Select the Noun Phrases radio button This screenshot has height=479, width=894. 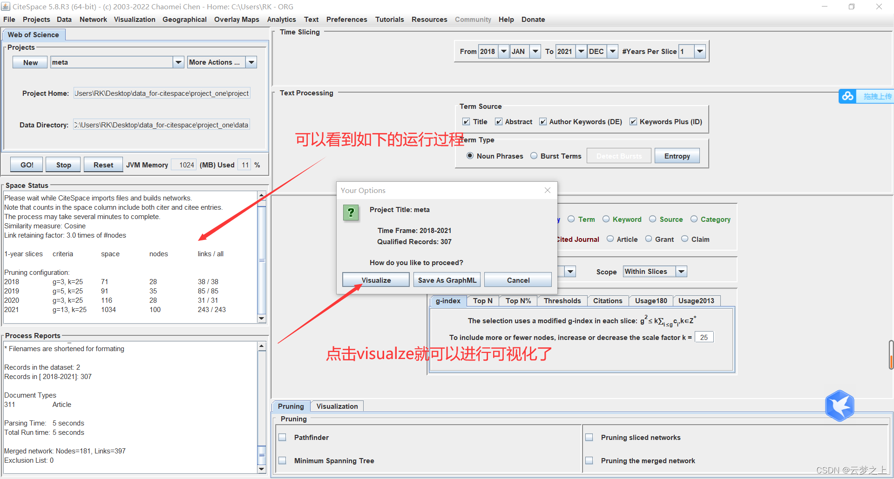[x=470, y=156]
